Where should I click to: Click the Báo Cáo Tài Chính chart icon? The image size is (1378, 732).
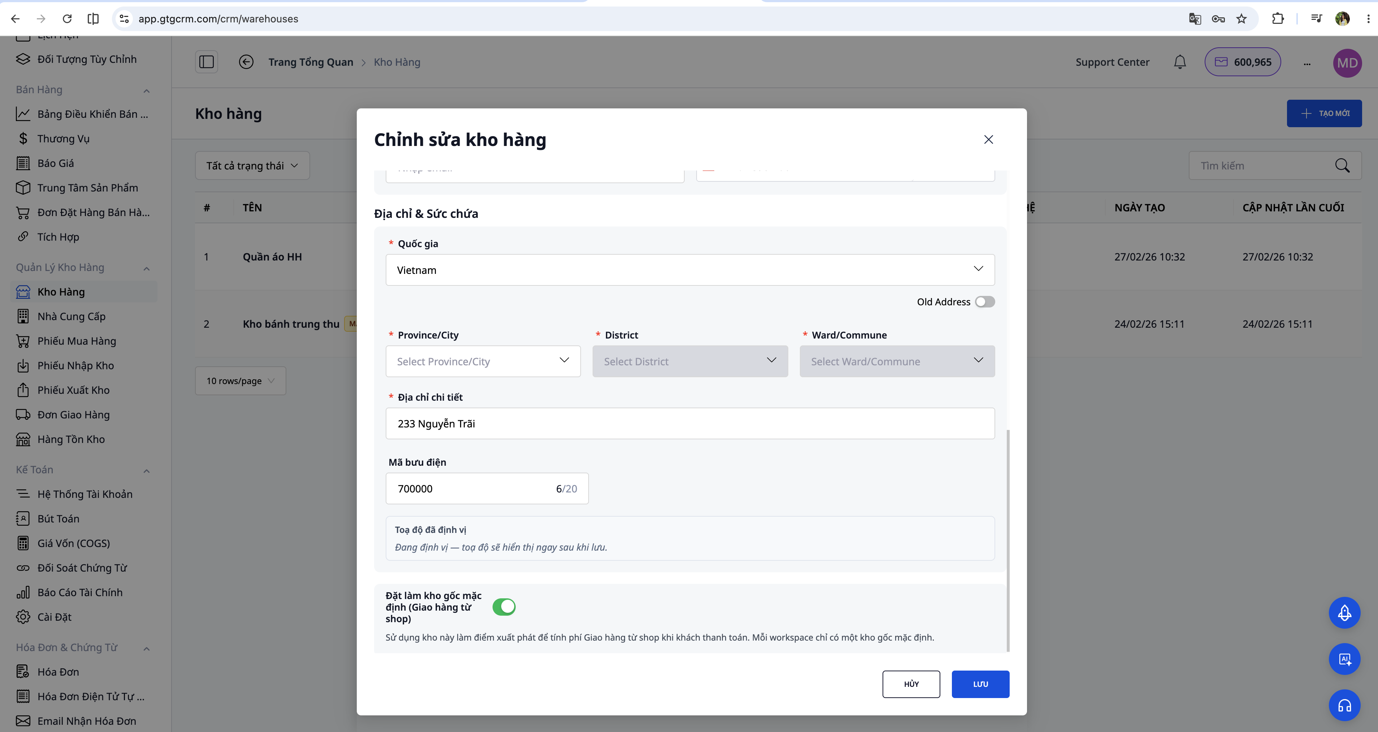(x=23, y=592)
